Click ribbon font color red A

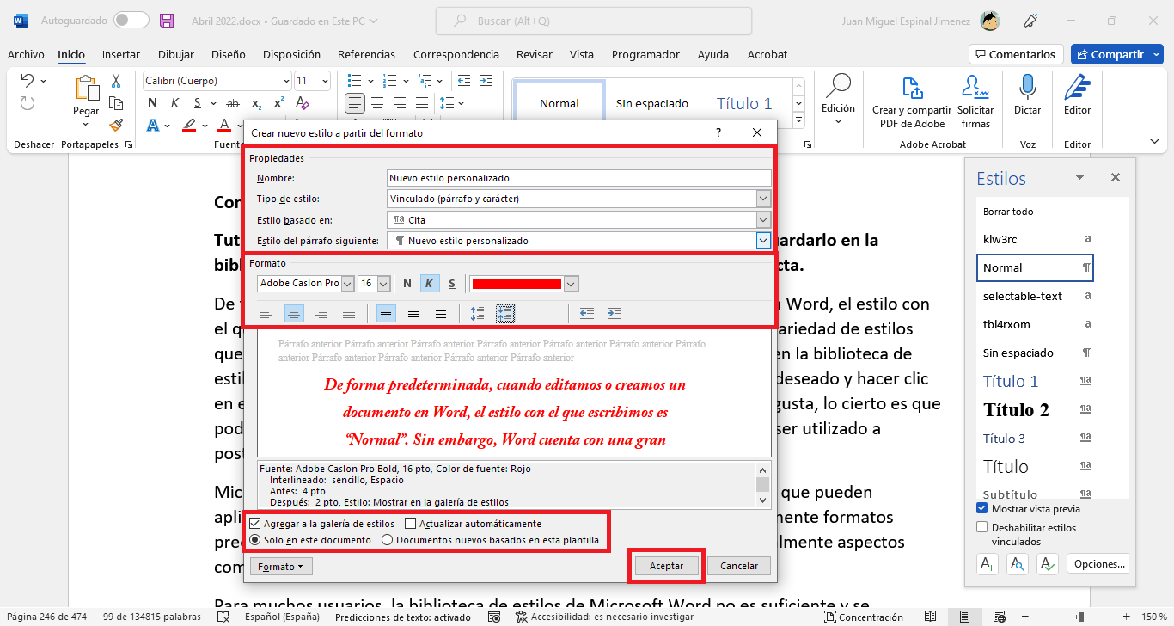pyautogui.click(x=225, y=126)
